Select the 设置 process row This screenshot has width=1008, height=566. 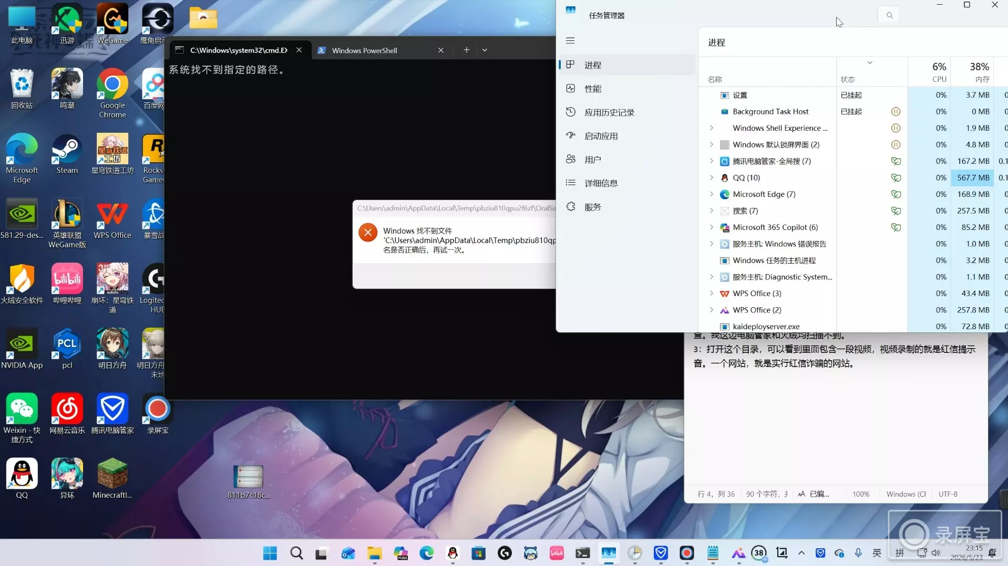click(853, 95)
